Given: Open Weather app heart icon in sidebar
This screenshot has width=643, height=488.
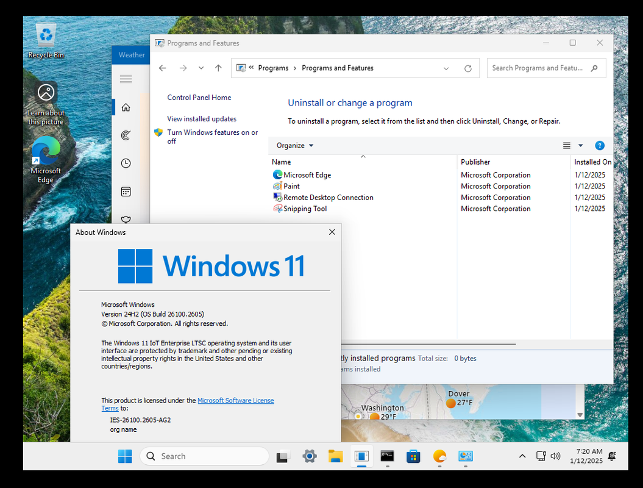Looking at the screenshot, I should coord(126,219).
